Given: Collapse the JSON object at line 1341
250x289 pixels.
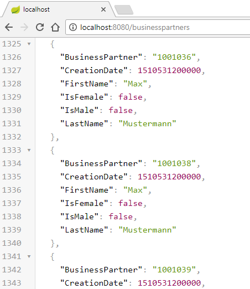Looking at the screenshot, I should click(29, 256).
